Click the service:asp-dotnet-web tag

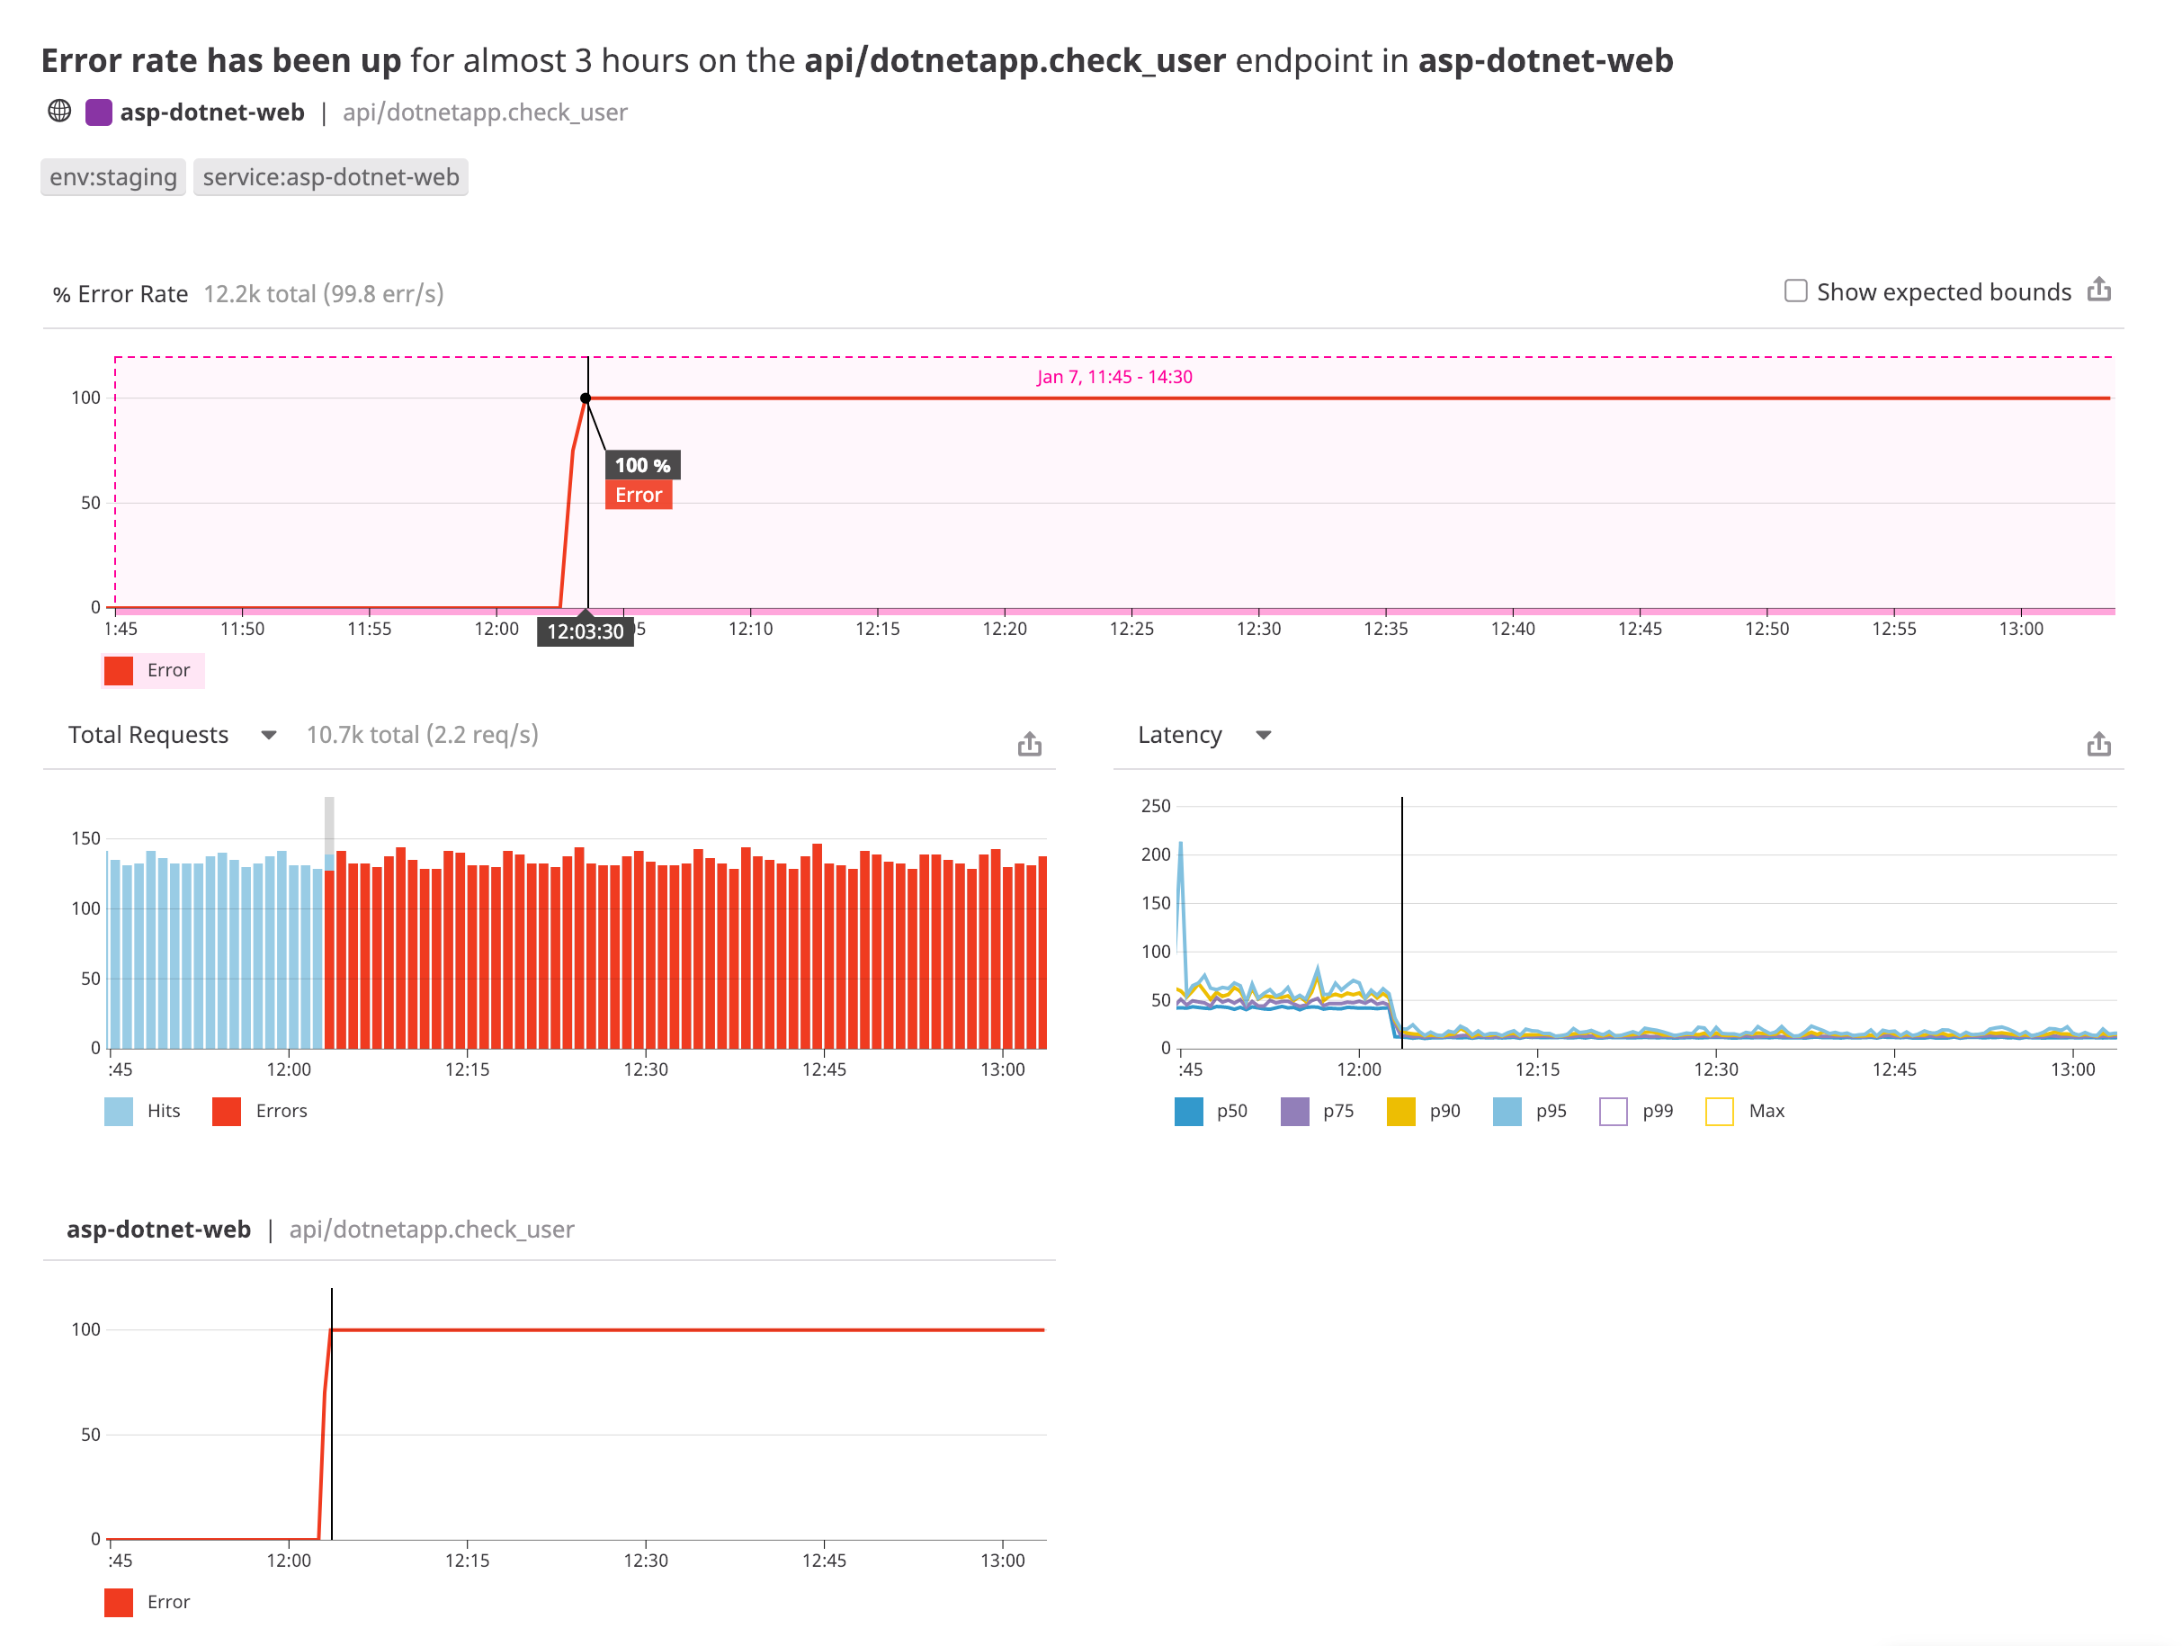click(x=332, y=177)
